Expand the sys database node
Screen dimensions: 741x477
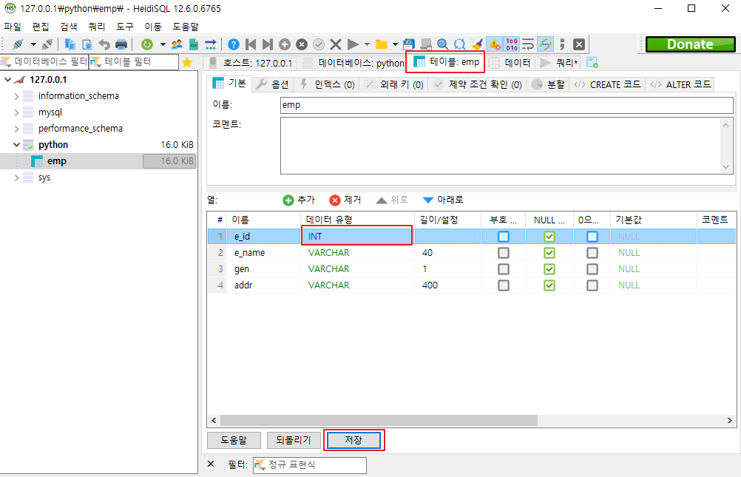point(16,177)
